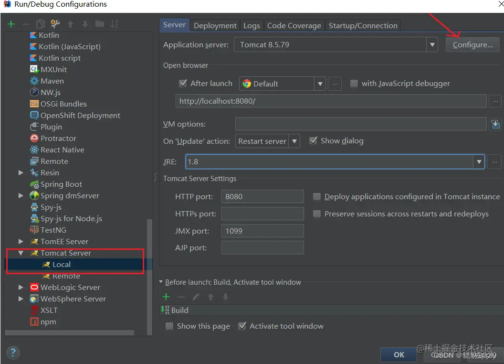The image size is (504, 364).
Task: Click the browse button beside the JRE field
Action: [494, 161]
